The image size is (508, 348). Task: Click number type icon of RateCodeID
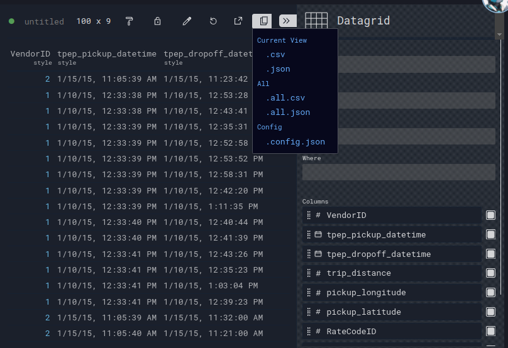point(319,331)
